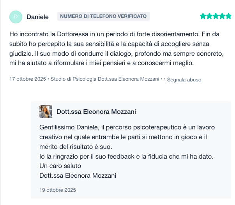This screenshot has width=235, height=205.
Task: Click the line 'mi ha aiutato a riformulare'
Action: click(x=101, y=63)
